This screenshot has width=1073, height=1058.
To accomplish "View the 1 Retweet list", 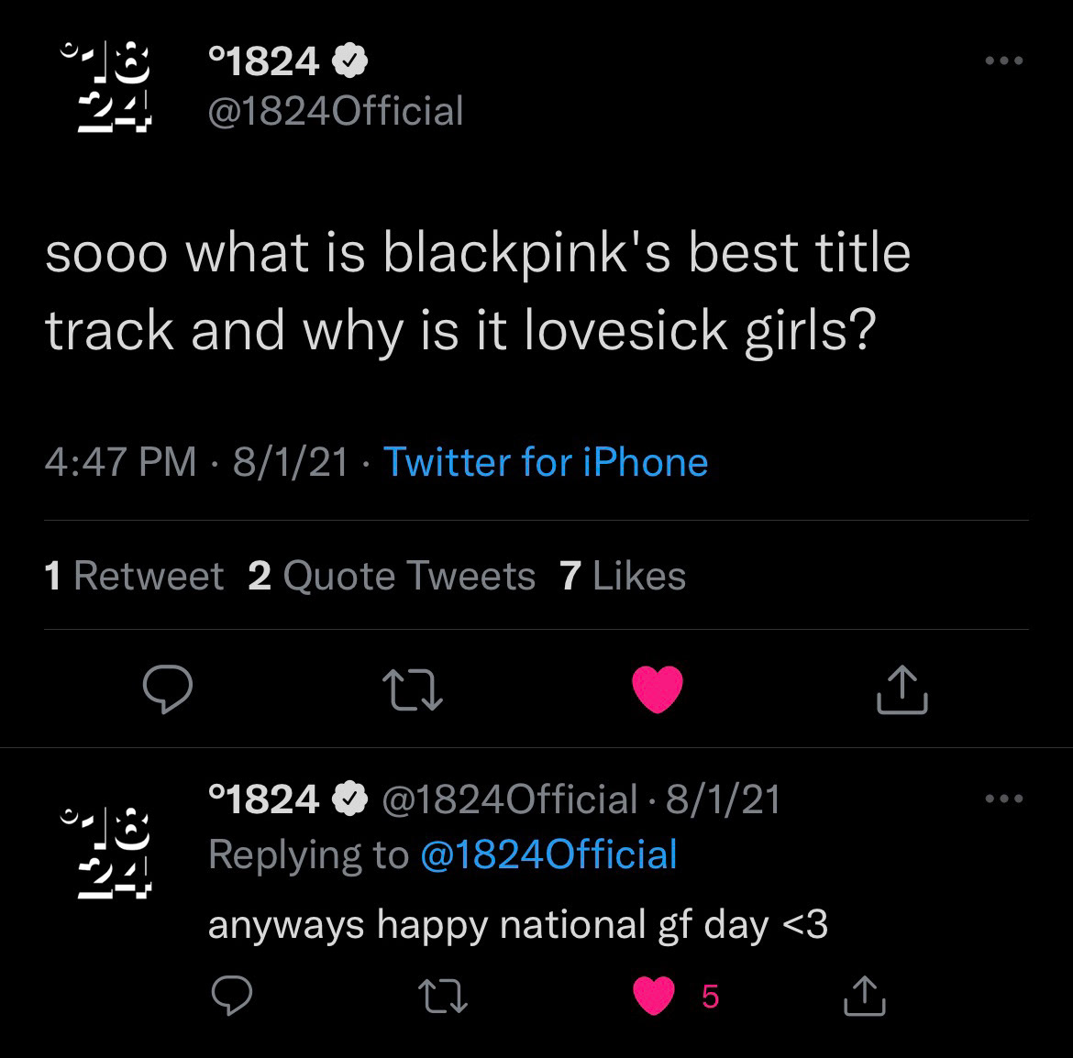I will pos(134,576).
